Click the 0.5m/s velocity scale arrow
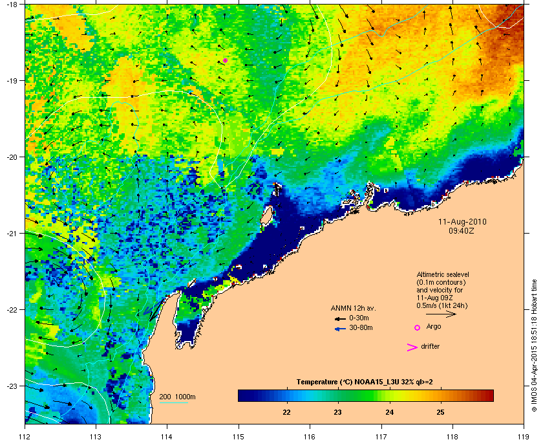The image size is (543, 440). (x=441, y=314)
